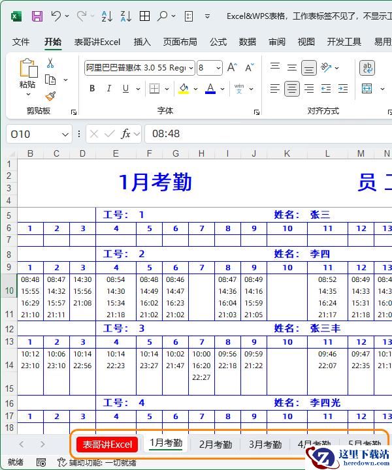
Task: Switch to the 插入 ribbon tab
Action: (x=142, y=42)
